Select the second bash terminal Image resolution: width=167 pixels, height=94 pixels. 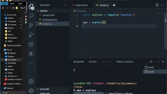click(x=155, y=72)
